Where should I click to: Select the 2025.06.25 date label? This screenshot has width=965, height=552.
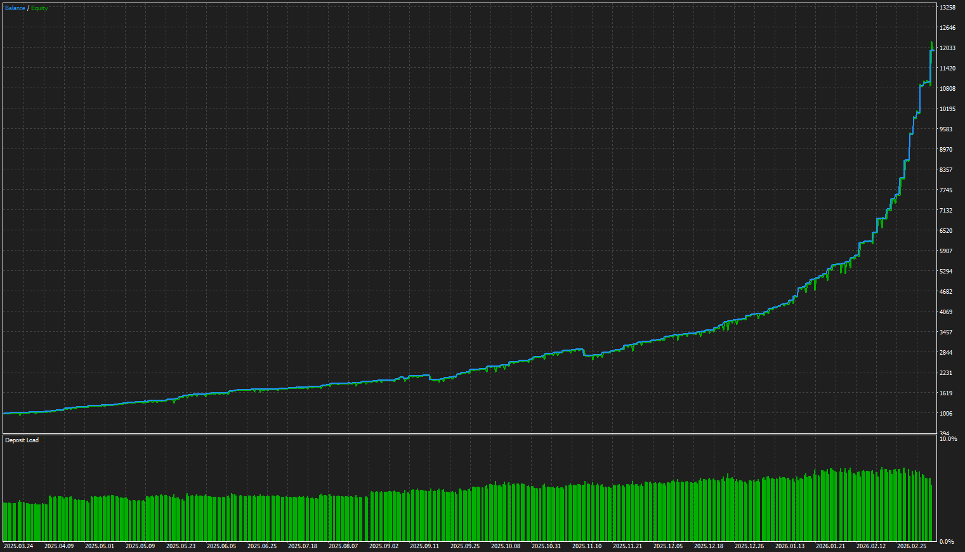click(262, 546)
